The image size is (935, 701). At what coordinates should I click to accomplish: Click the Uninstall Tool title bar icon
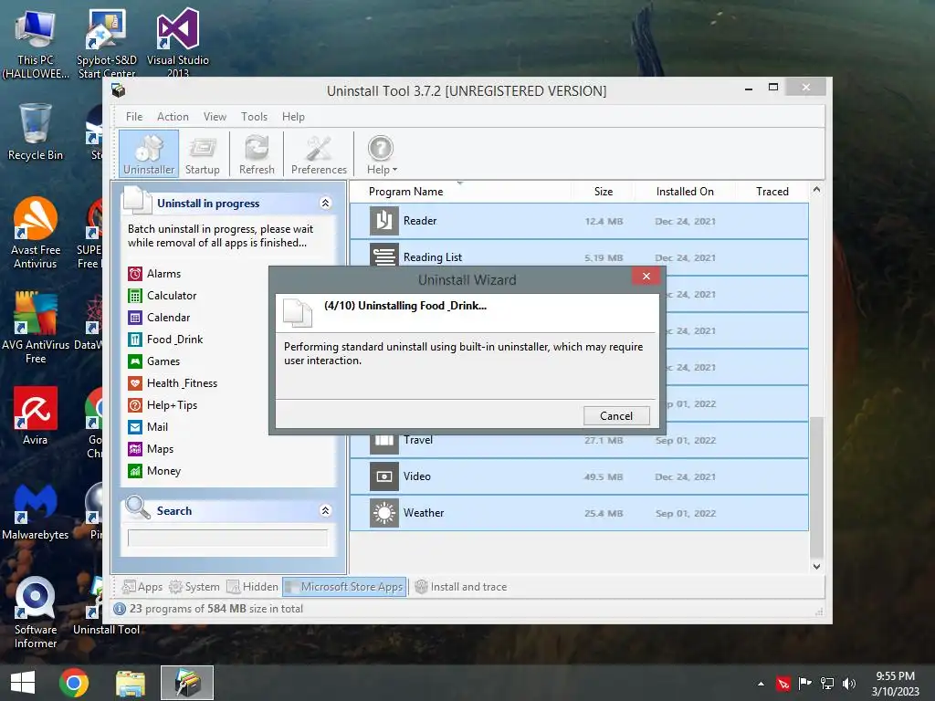(119, 90)
